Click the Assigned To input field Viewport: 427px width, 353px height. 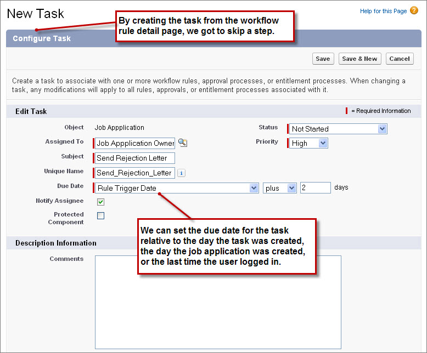(135, 143)
